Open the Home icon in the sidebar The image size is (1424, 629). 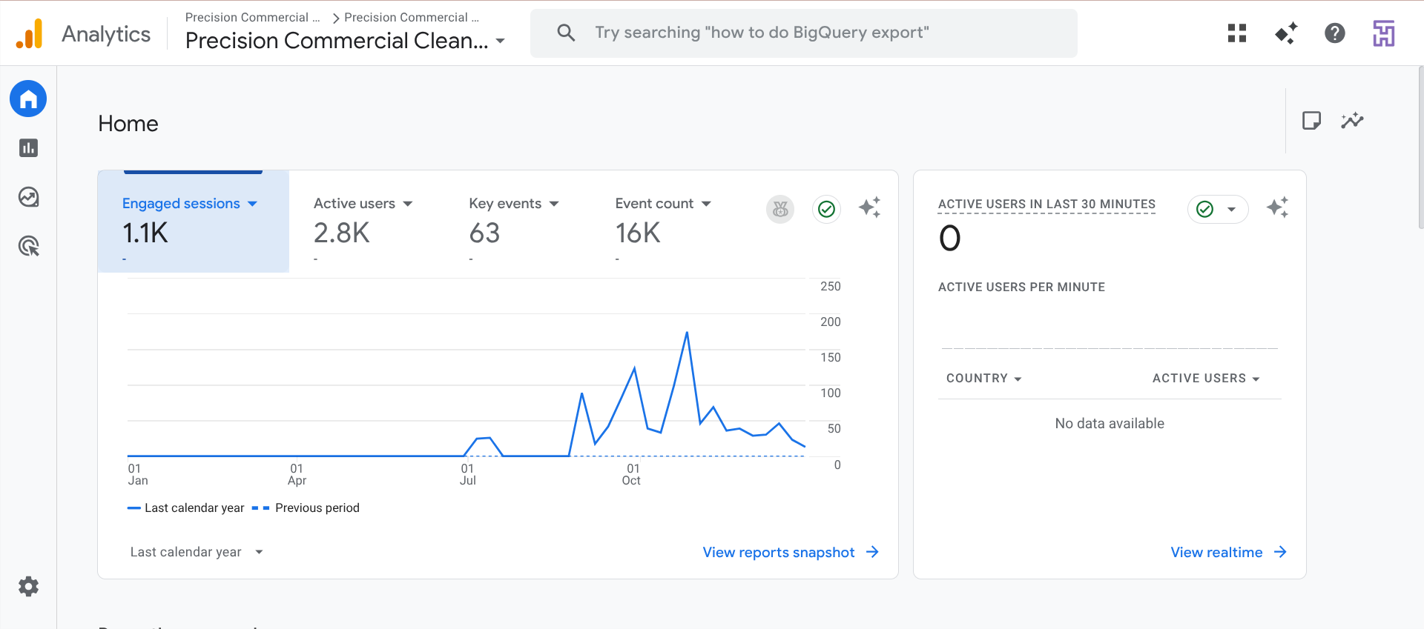[x=28, y=99]
